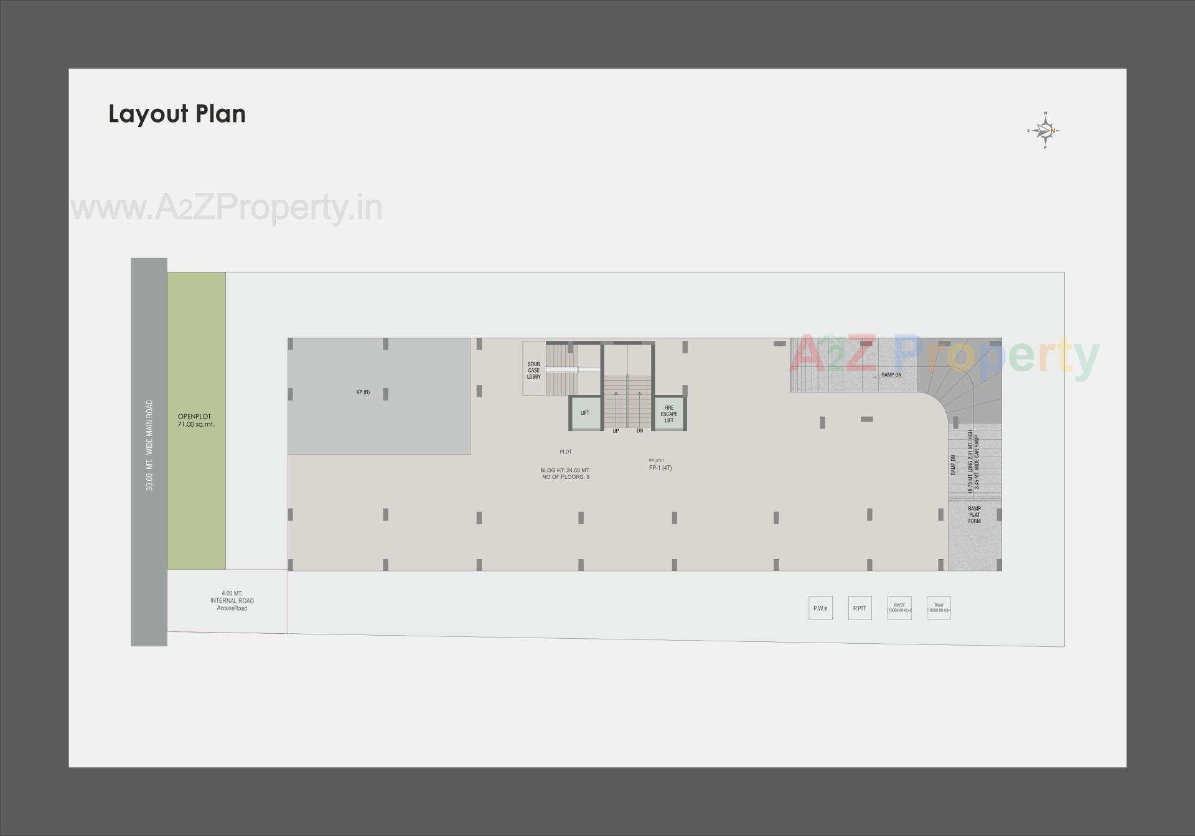1195x836 pixels.
Task: Select the RWST 10000 ltr tank symbol
Action: pos(899,608)
